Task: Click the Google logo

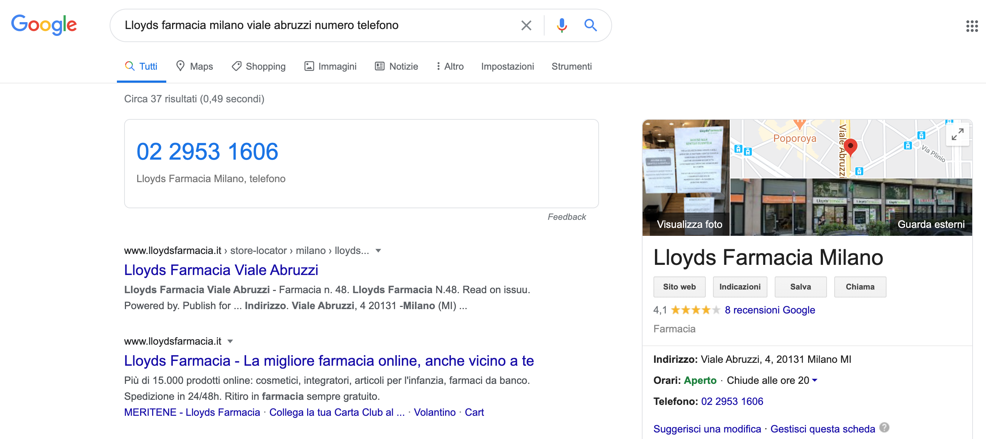Action: click(x=44, y=25)
